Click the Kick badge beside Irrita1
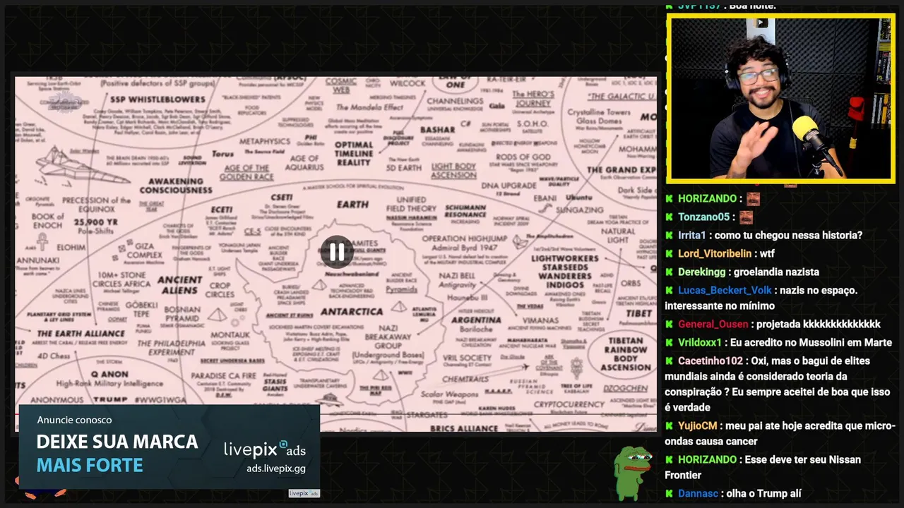The height and width of the screenshot is (508, 904). 669,235
